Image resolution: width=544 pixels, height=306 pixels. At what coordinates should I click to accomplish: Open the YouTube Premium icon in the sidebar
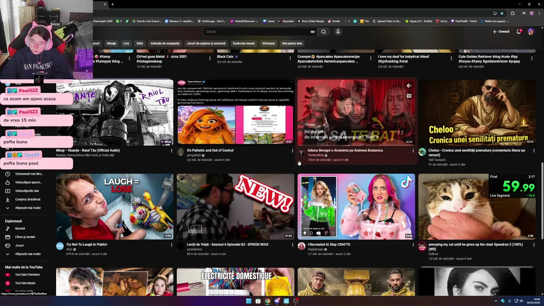coord(8,275)
